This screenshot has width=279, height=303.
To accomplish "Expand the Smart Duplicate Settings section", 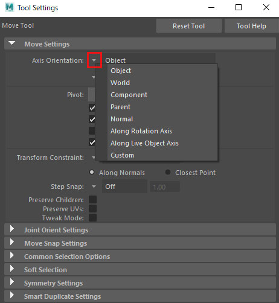I will pyautogui.click(x=12, y=295).
